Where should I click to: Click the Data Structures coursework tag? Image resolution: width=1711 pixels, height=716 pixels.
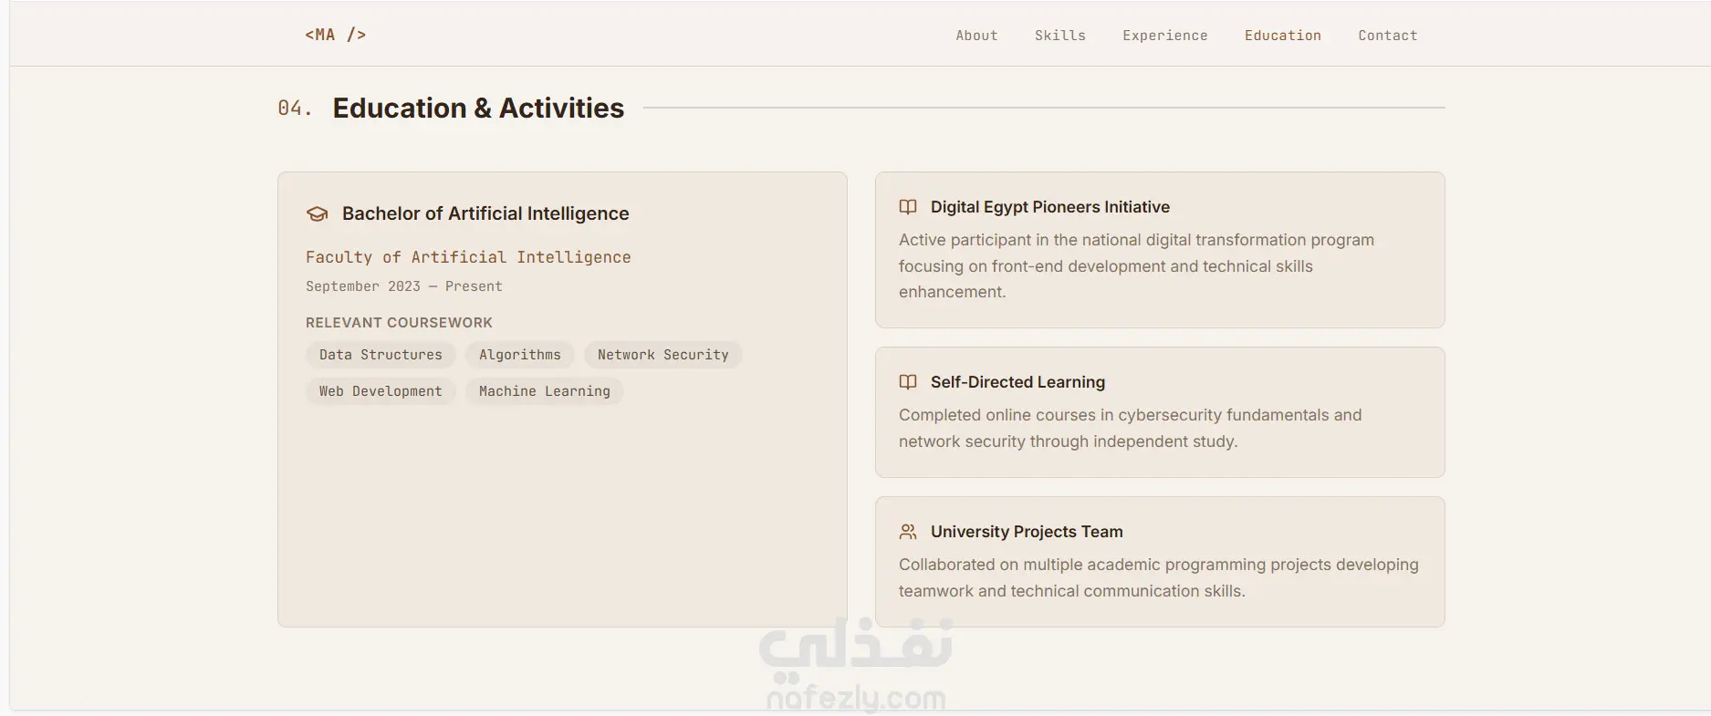[x=381, y=355]
